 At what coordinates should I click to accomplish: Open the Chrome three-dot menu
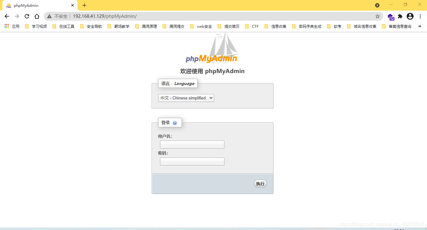[420, 16]
